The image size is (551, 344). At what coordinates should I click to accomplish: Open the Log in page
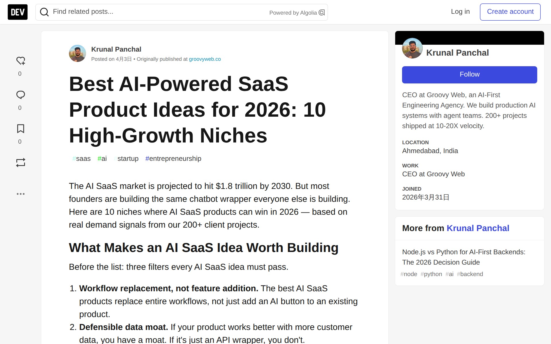click(460, 12)
